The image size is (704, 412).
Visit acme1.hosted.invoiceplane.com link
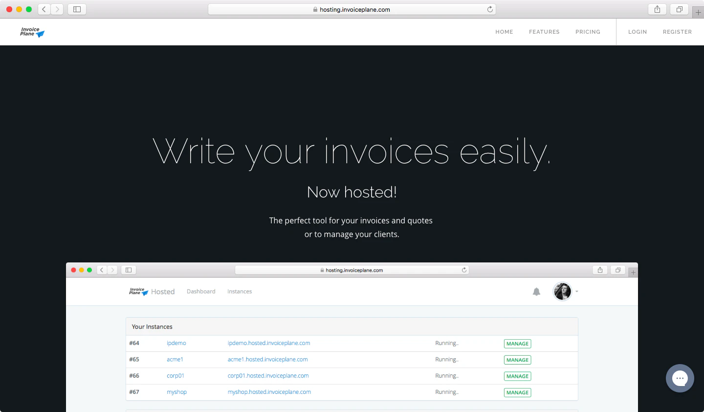click(268, 359)
